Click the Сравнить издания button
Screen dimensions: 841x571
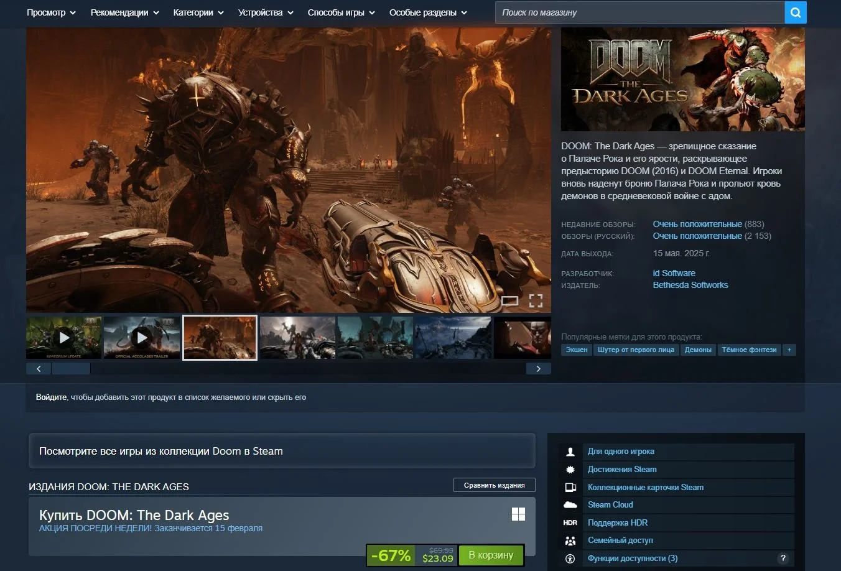494,485
